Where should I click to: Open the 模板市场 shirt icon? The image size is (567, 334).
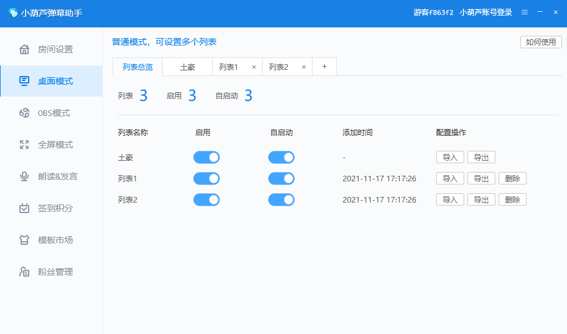coord(24,240)
